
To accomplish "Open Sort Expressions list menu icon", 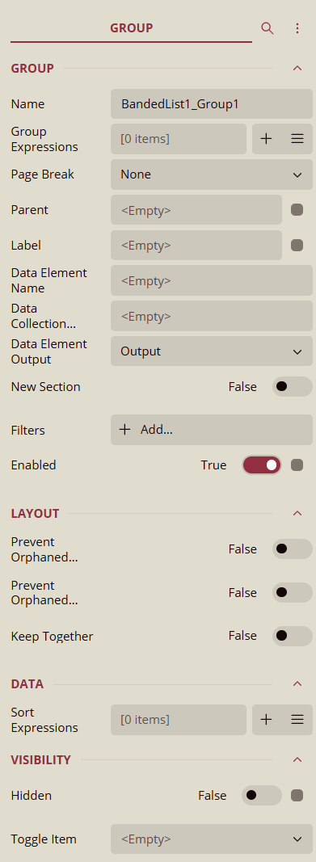I will [x=297, y=720].
